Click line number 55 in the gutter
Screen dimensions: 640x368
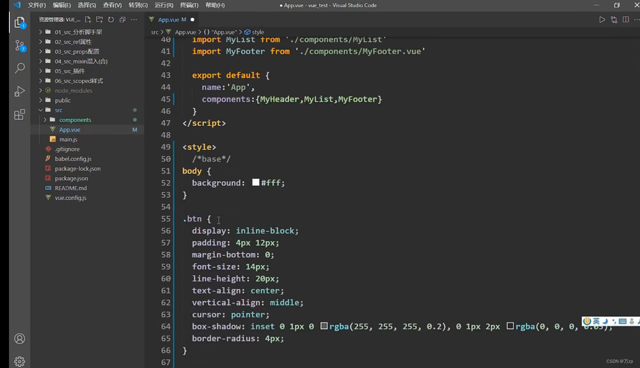pos(166,219)
